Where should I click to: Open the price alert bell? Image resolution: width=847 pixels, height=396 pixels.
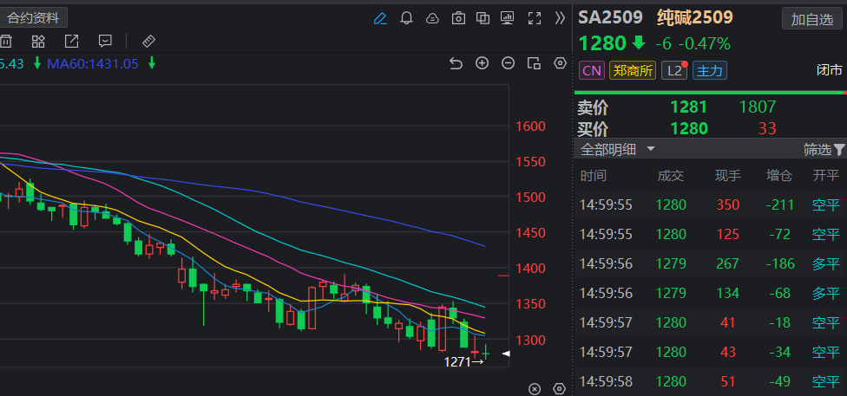pyautogui.click(x=406, y=17)
